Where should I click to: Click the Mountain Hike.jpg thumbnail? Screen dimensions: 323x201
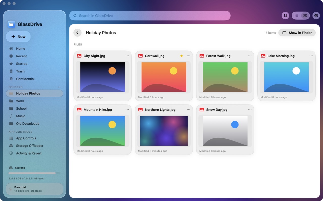click(102, 131)
